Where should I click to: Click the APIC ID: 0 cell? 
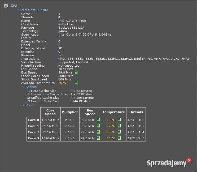tap(136, 120)
